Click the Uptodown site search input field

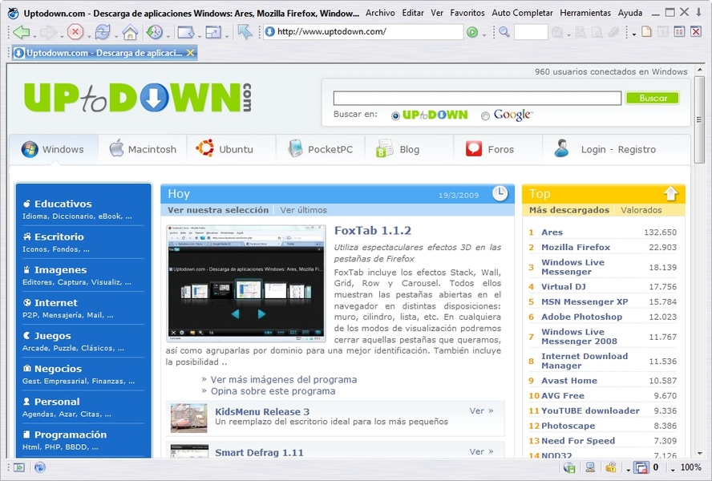[477, 98]
